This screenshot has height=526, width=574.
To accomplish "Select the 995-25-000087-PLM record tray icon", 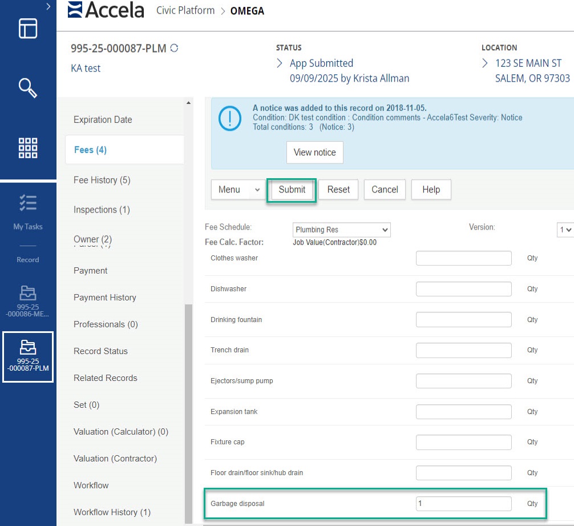I will [x=27, y=347].
